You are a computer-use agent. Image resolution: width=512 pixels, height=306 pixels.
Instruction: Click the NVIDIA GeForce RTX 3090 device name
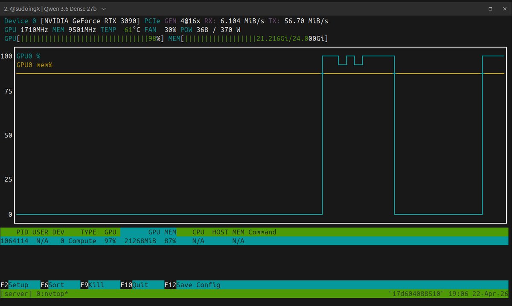pyautogui.click(x=90, y=21)
